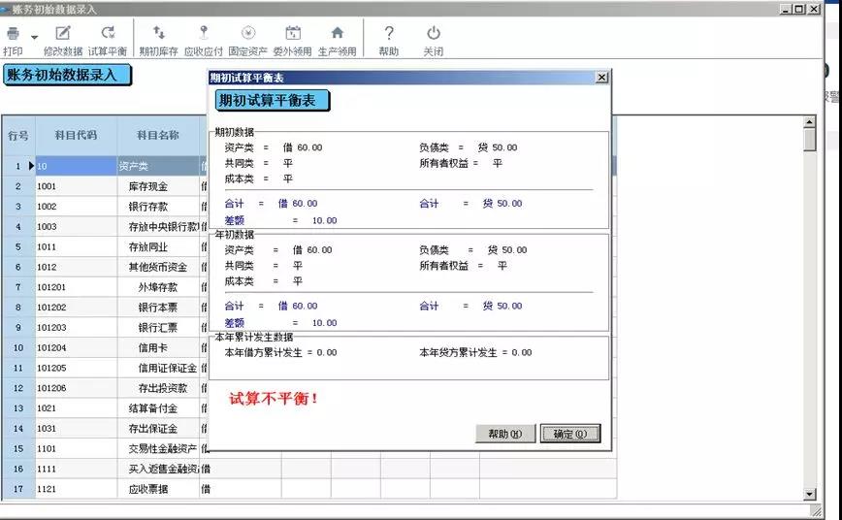The image size is (842, 520).
Task: Select row 1002 银行存款
Action: pos(148,207)
